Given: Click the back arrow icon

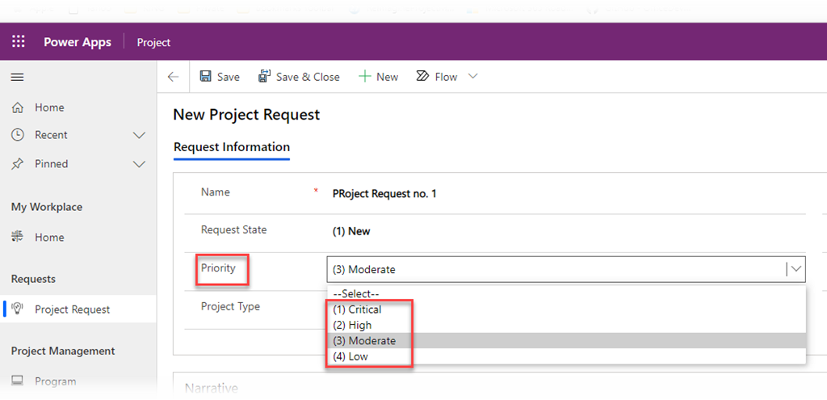Looking at the screenshot, I should [173, 77].
